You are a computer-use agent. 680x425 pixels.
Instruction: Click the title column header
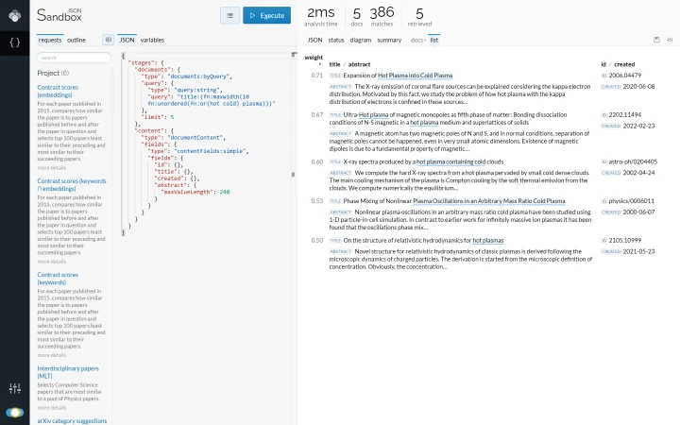[x=334, y=64]
